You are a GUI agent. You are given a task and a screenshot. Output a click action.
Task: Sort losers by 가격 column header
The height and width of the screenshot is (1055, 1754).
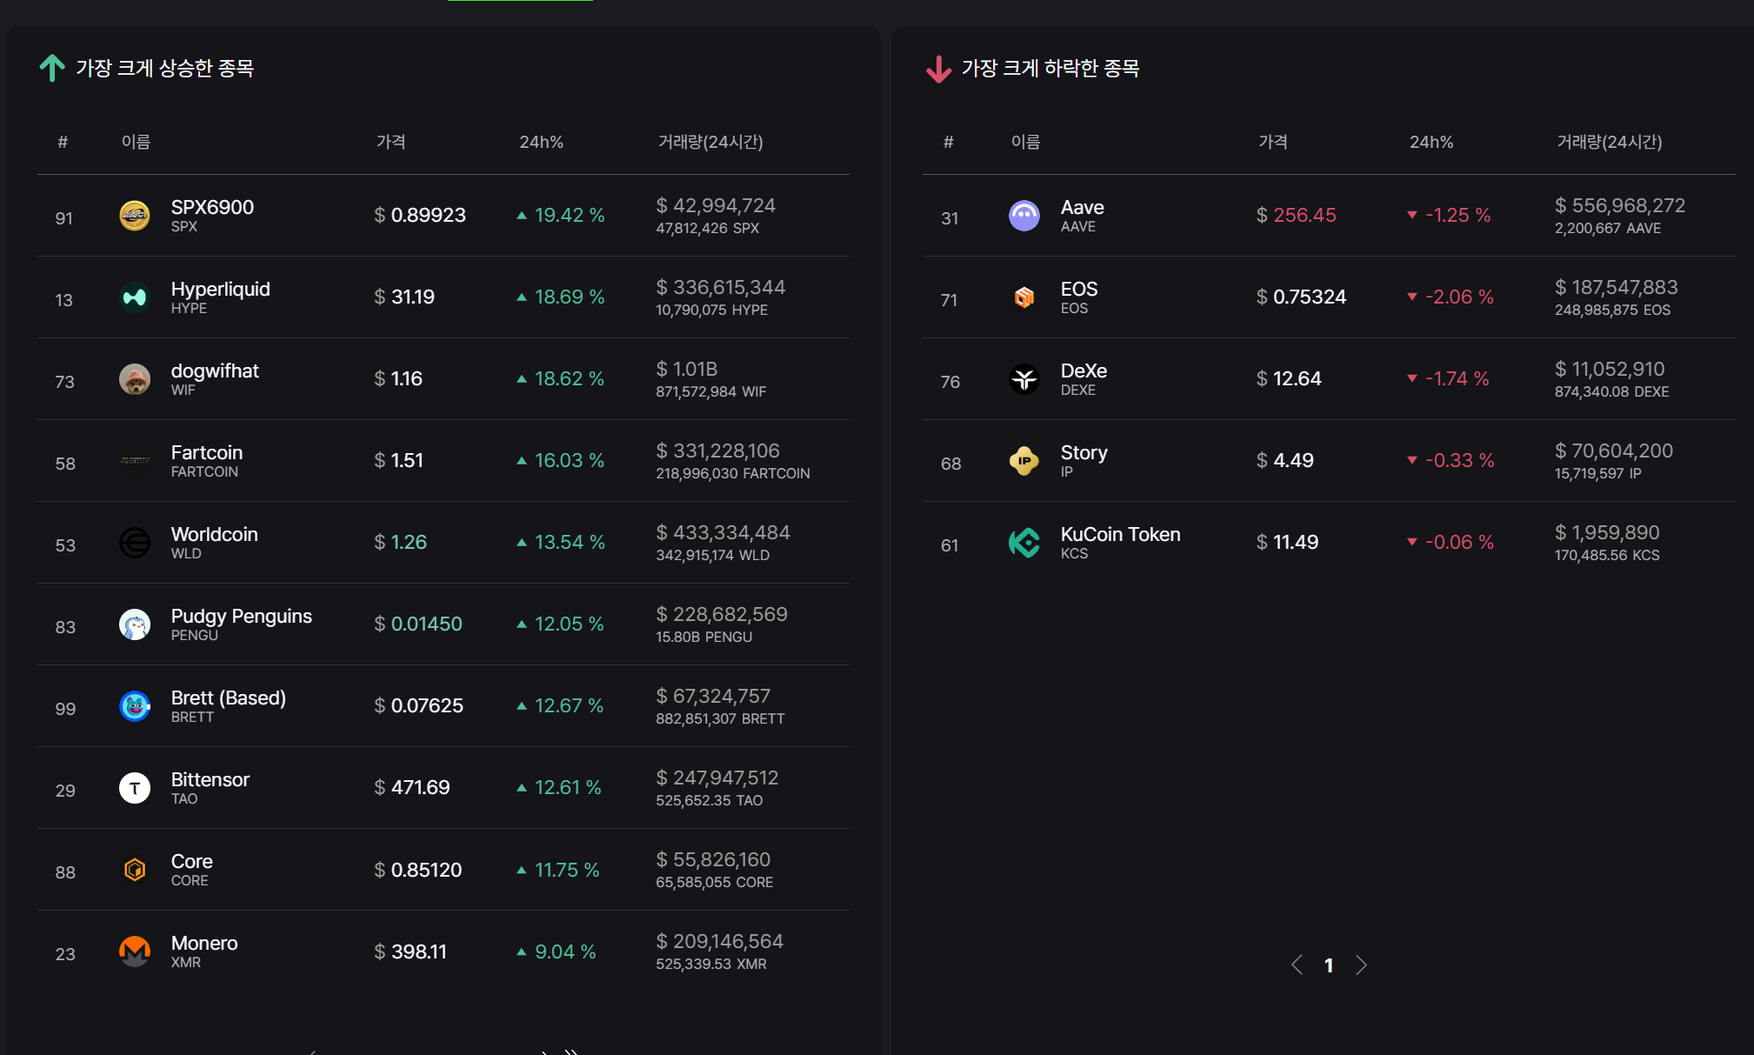[1272, 142]
